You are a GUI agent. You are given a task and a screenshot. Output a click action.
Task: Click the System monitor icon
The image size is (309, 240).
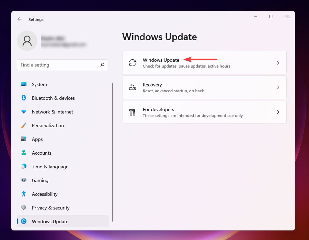tap(24, 84)
